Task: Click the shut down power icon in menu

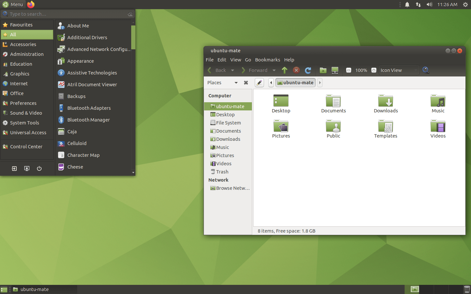Action: click(x=39, y=169)
